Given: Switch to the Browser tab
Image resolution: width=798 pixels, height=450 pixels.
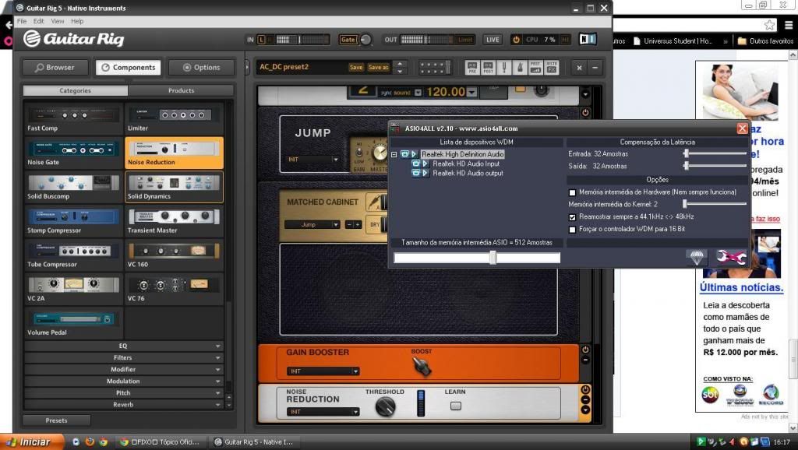Looking at the screenshot, I should coord(55,68).
